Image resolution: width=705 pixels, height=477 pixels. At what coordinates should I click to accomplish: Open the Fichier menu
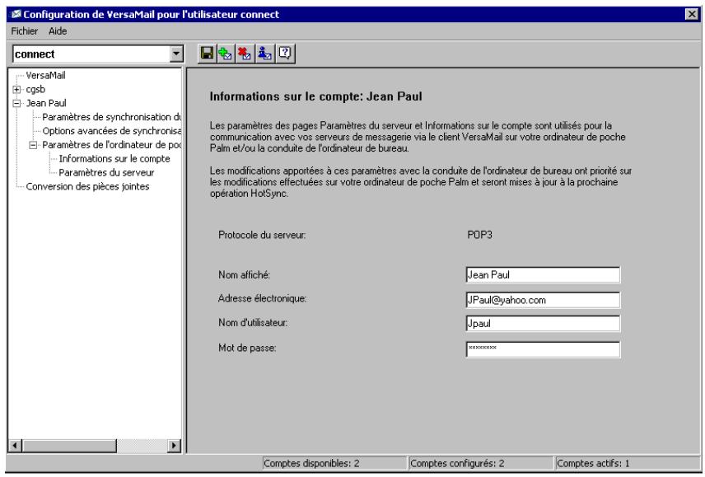coord(24,31)
